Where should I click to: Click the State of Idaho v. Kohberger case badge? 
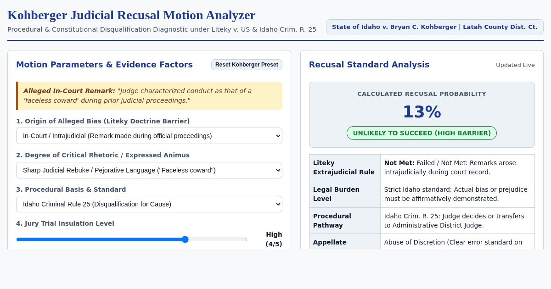coord(434,27)
